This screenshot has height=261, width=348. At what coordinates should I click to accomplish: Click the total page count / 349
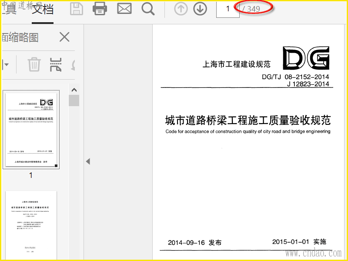click(251, 9)
